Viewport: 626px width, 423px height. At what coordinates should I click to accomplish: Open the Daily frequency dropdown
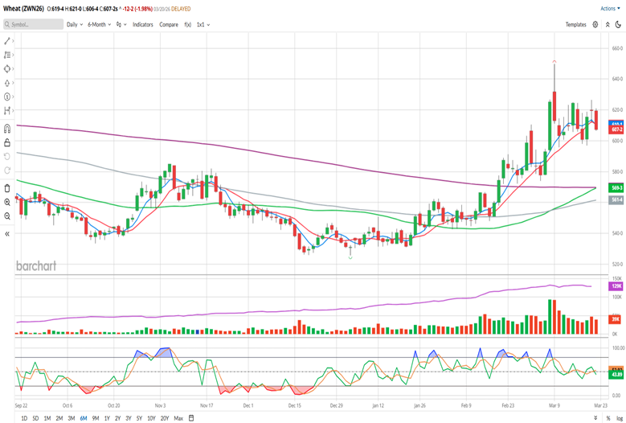(75, 24)
